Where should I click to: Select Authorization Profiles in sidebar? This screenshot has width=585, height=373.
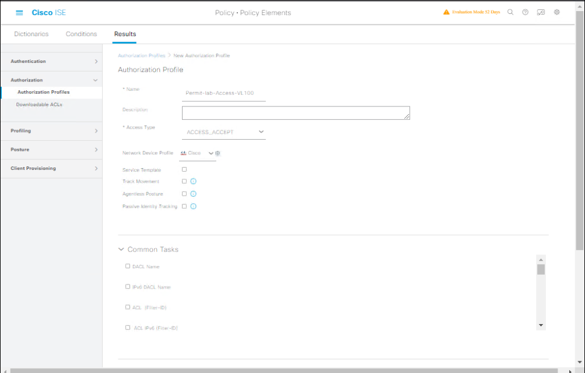[x=51, y=93]
